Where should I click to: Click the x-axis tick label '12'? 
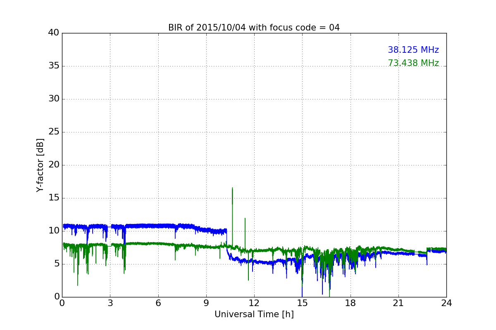(x=254, y=303)
